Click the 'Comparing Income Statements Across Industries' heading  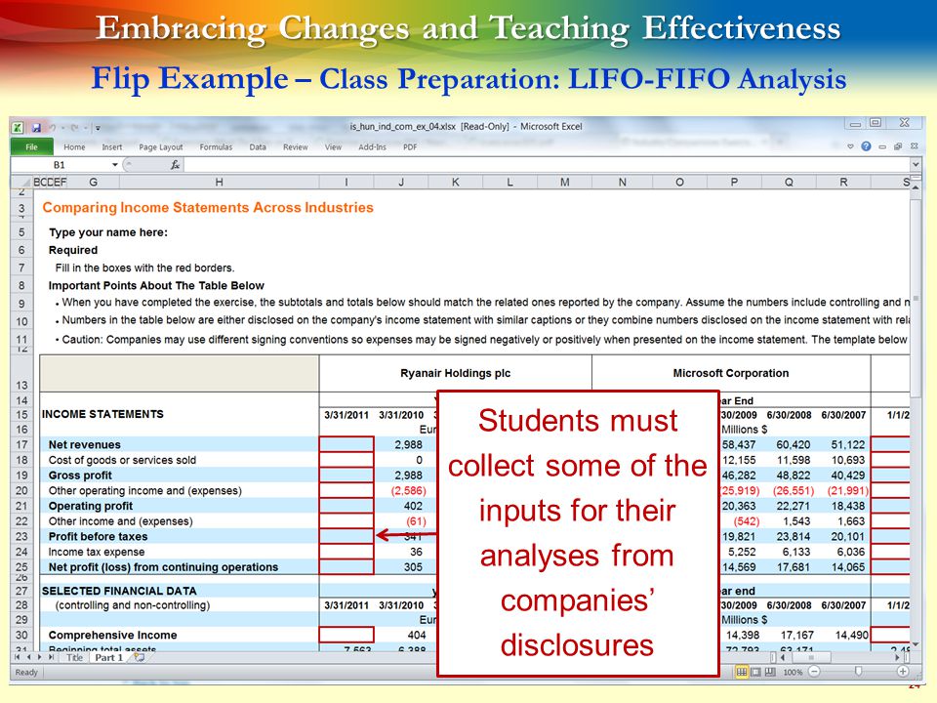pyautogui.click(x=208, y=207)
